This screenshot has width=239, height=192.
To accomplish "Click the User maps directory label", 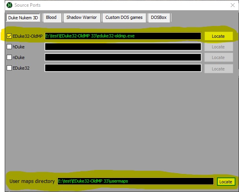I will [32, 181].
